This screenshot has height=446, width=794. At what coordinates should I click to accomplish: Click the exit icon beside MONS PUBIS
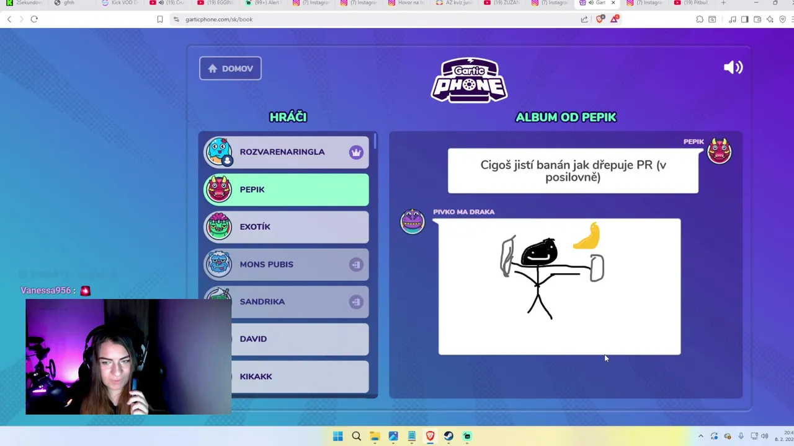click(x=355, y=265)
